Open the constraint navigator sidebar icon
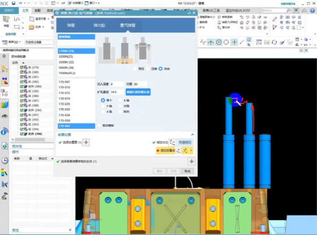 [4, 80]
